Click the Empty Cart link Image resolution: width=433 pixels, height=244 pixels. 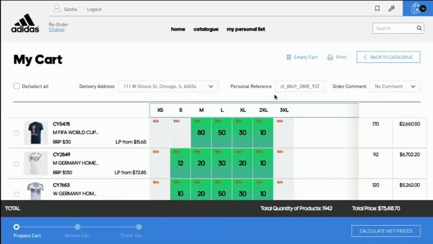pos(305,57)
